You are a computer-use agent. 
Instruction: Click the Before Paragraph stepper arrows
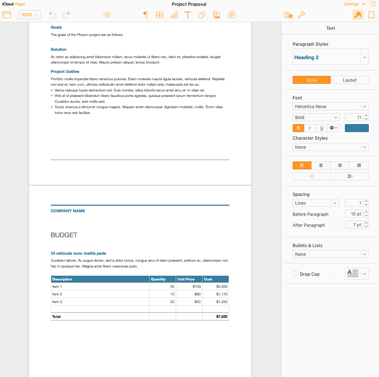tap(366, 214)
